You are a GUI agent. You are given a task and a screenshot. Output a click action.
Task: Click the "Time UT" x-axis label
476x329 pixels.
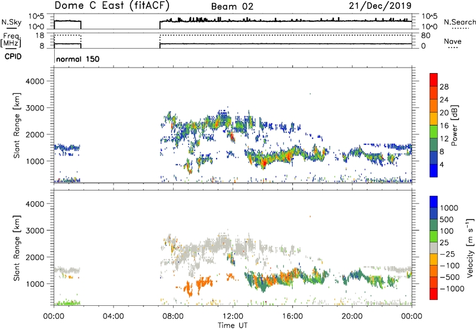pos(233,325)
